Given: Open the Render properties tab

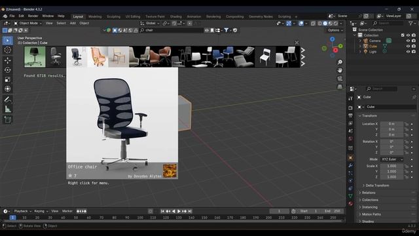Looking at the screenshot, I should [351, 108].
